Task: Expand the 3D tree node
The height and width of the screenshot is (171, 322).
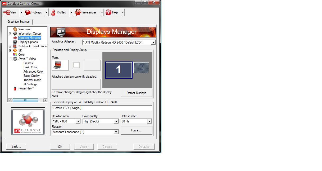Action: click(10, 50)
